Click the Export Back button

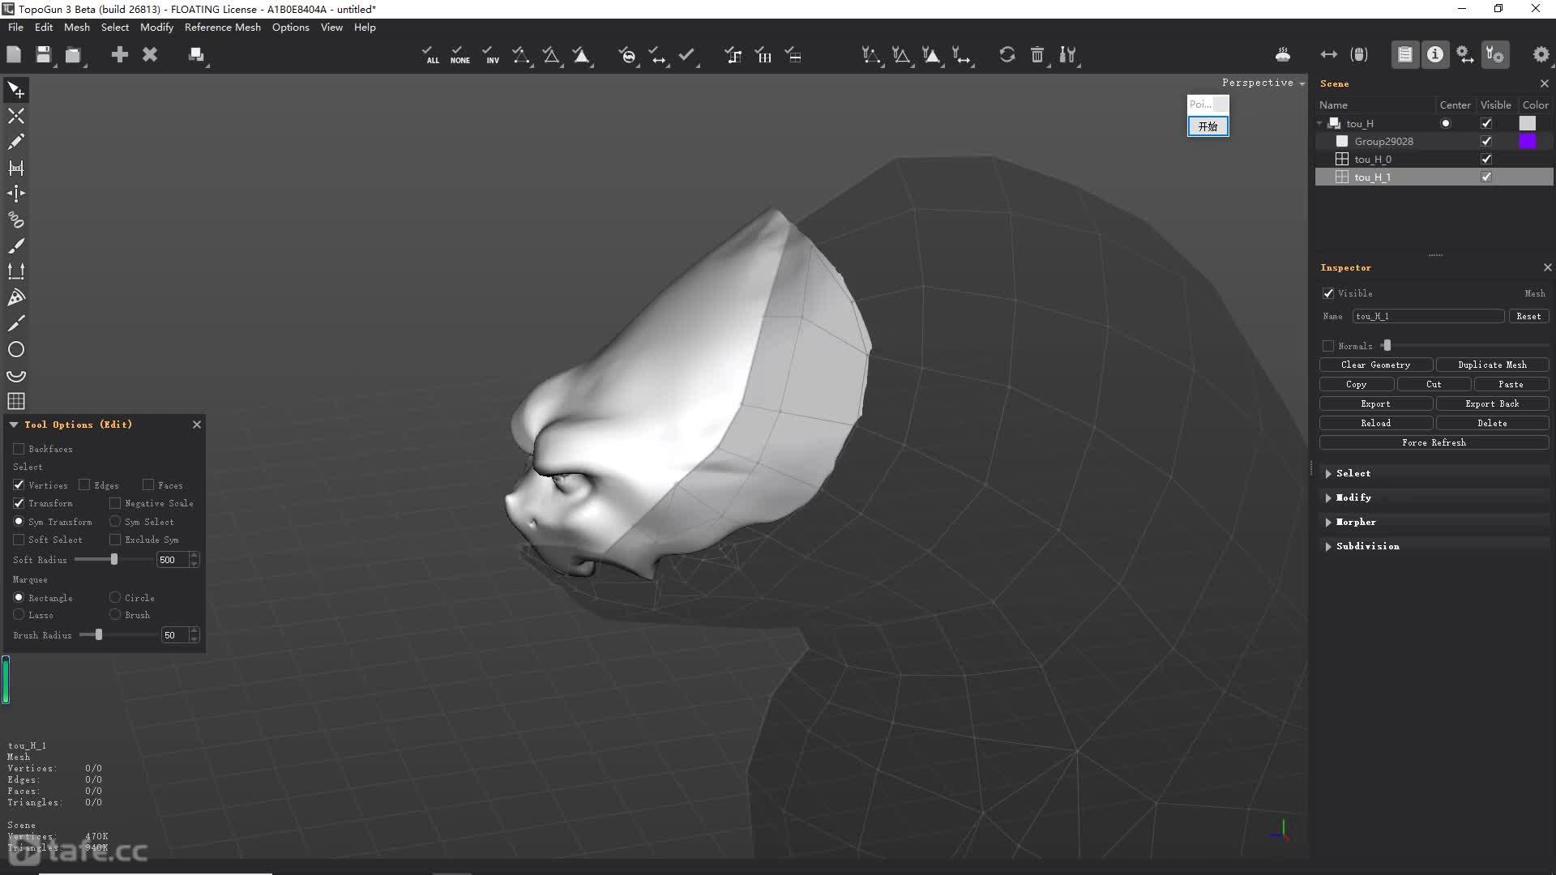click(1492, 403)
